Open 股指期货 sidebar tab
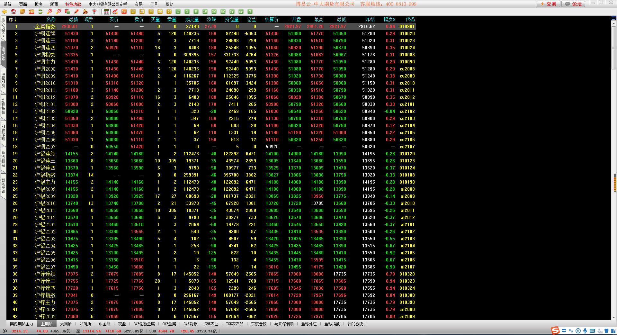Image resolution: width=617 pixels, height=335 pixels. point(3,80)
